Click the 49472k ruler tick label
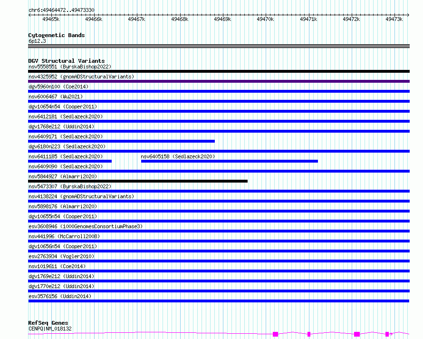This screenshot has height=339, width=423. coord(351,19)
